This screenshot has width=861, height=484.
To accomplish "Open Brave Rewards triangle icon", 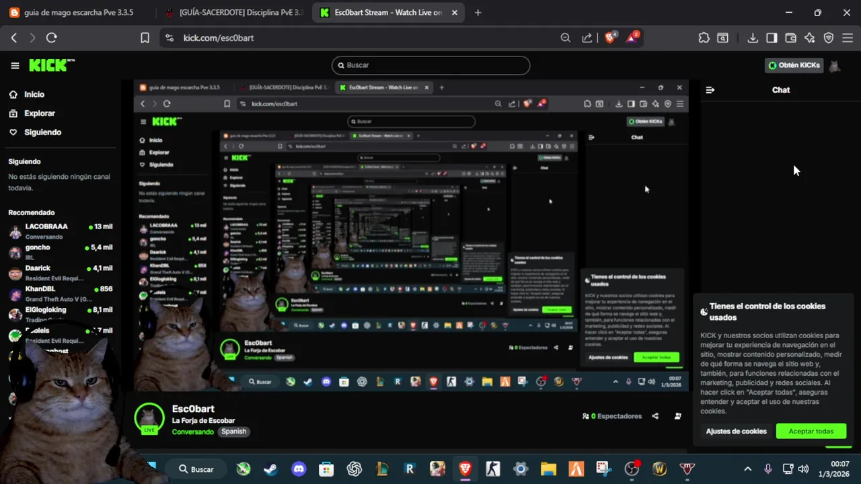I will (632, 38).
